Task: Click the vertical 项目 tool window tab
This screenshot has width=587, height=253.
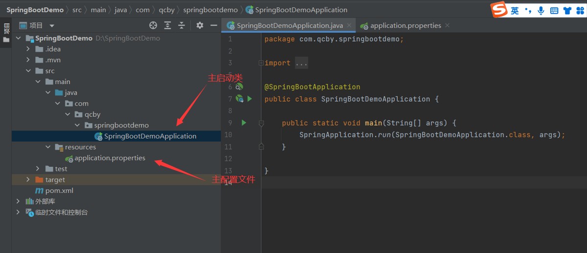Action: click(x=6, y=33)
